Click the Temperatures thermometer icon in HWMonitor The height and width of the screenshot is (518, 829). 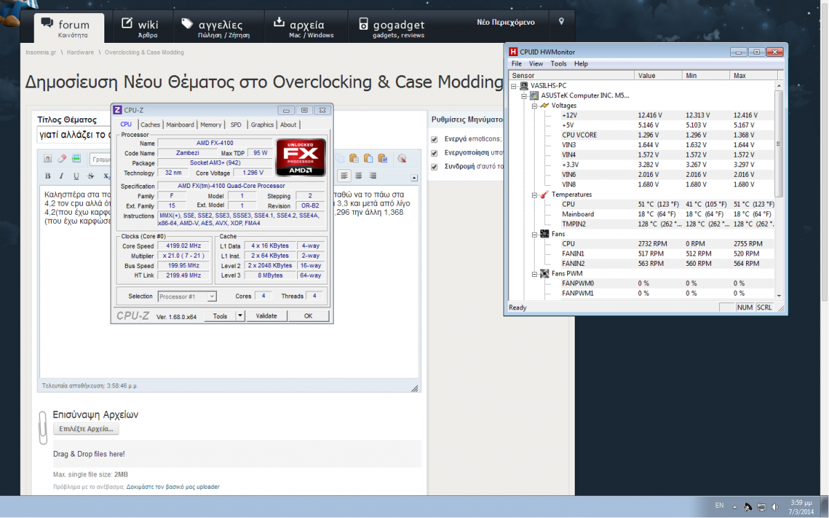coord(545,195)
